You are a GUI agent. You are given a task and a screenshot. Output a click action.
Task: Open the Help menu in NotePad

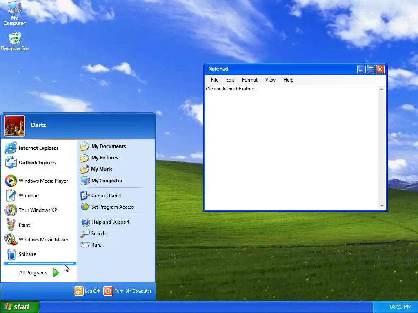coord(288,80)
